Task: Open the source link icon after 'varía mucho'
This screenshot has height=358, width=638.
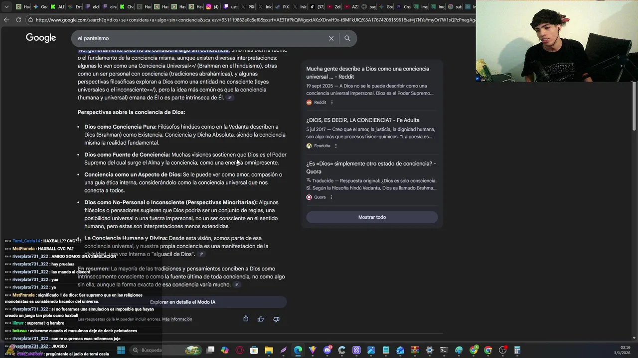Action: (x=237, y=285)
